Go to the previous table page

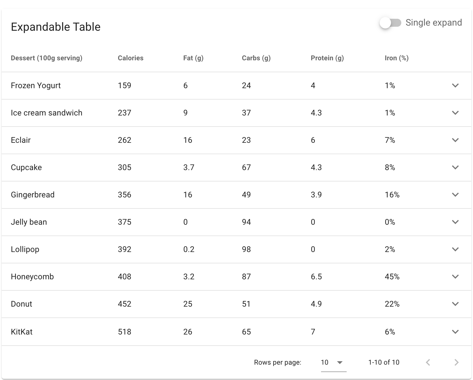click(428, 362)
